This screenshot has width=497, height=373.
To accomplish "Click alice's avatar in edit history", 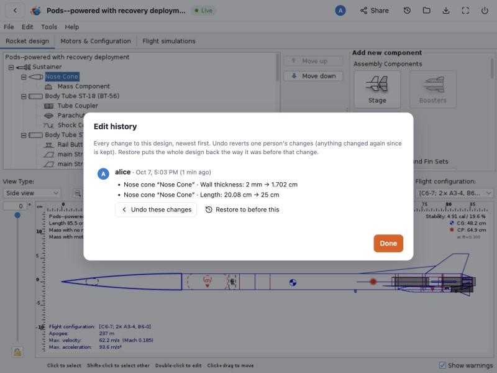I will coord(103,174).
